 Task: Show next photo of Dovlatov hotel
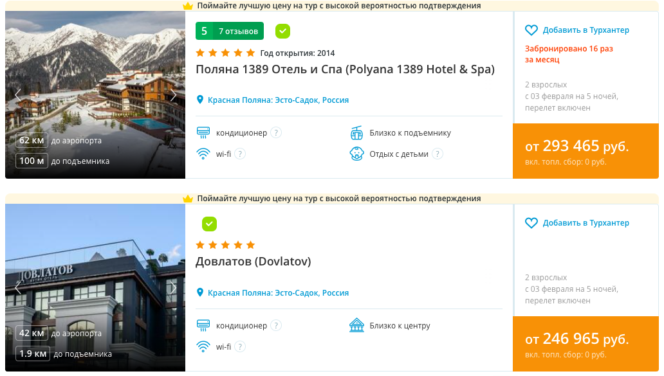pyautogui.click(x=173, y=288)
